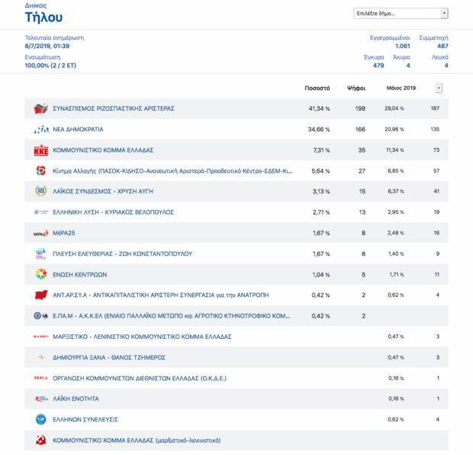Click the Τελευταία ενημέρωση label
This screenshot has width=473, height=455.
click(x=54, y=37)
